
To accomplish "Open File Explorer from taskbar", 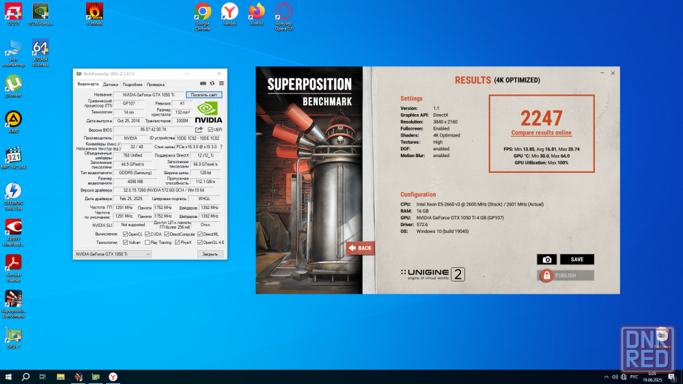I will (x=61, y=377).
